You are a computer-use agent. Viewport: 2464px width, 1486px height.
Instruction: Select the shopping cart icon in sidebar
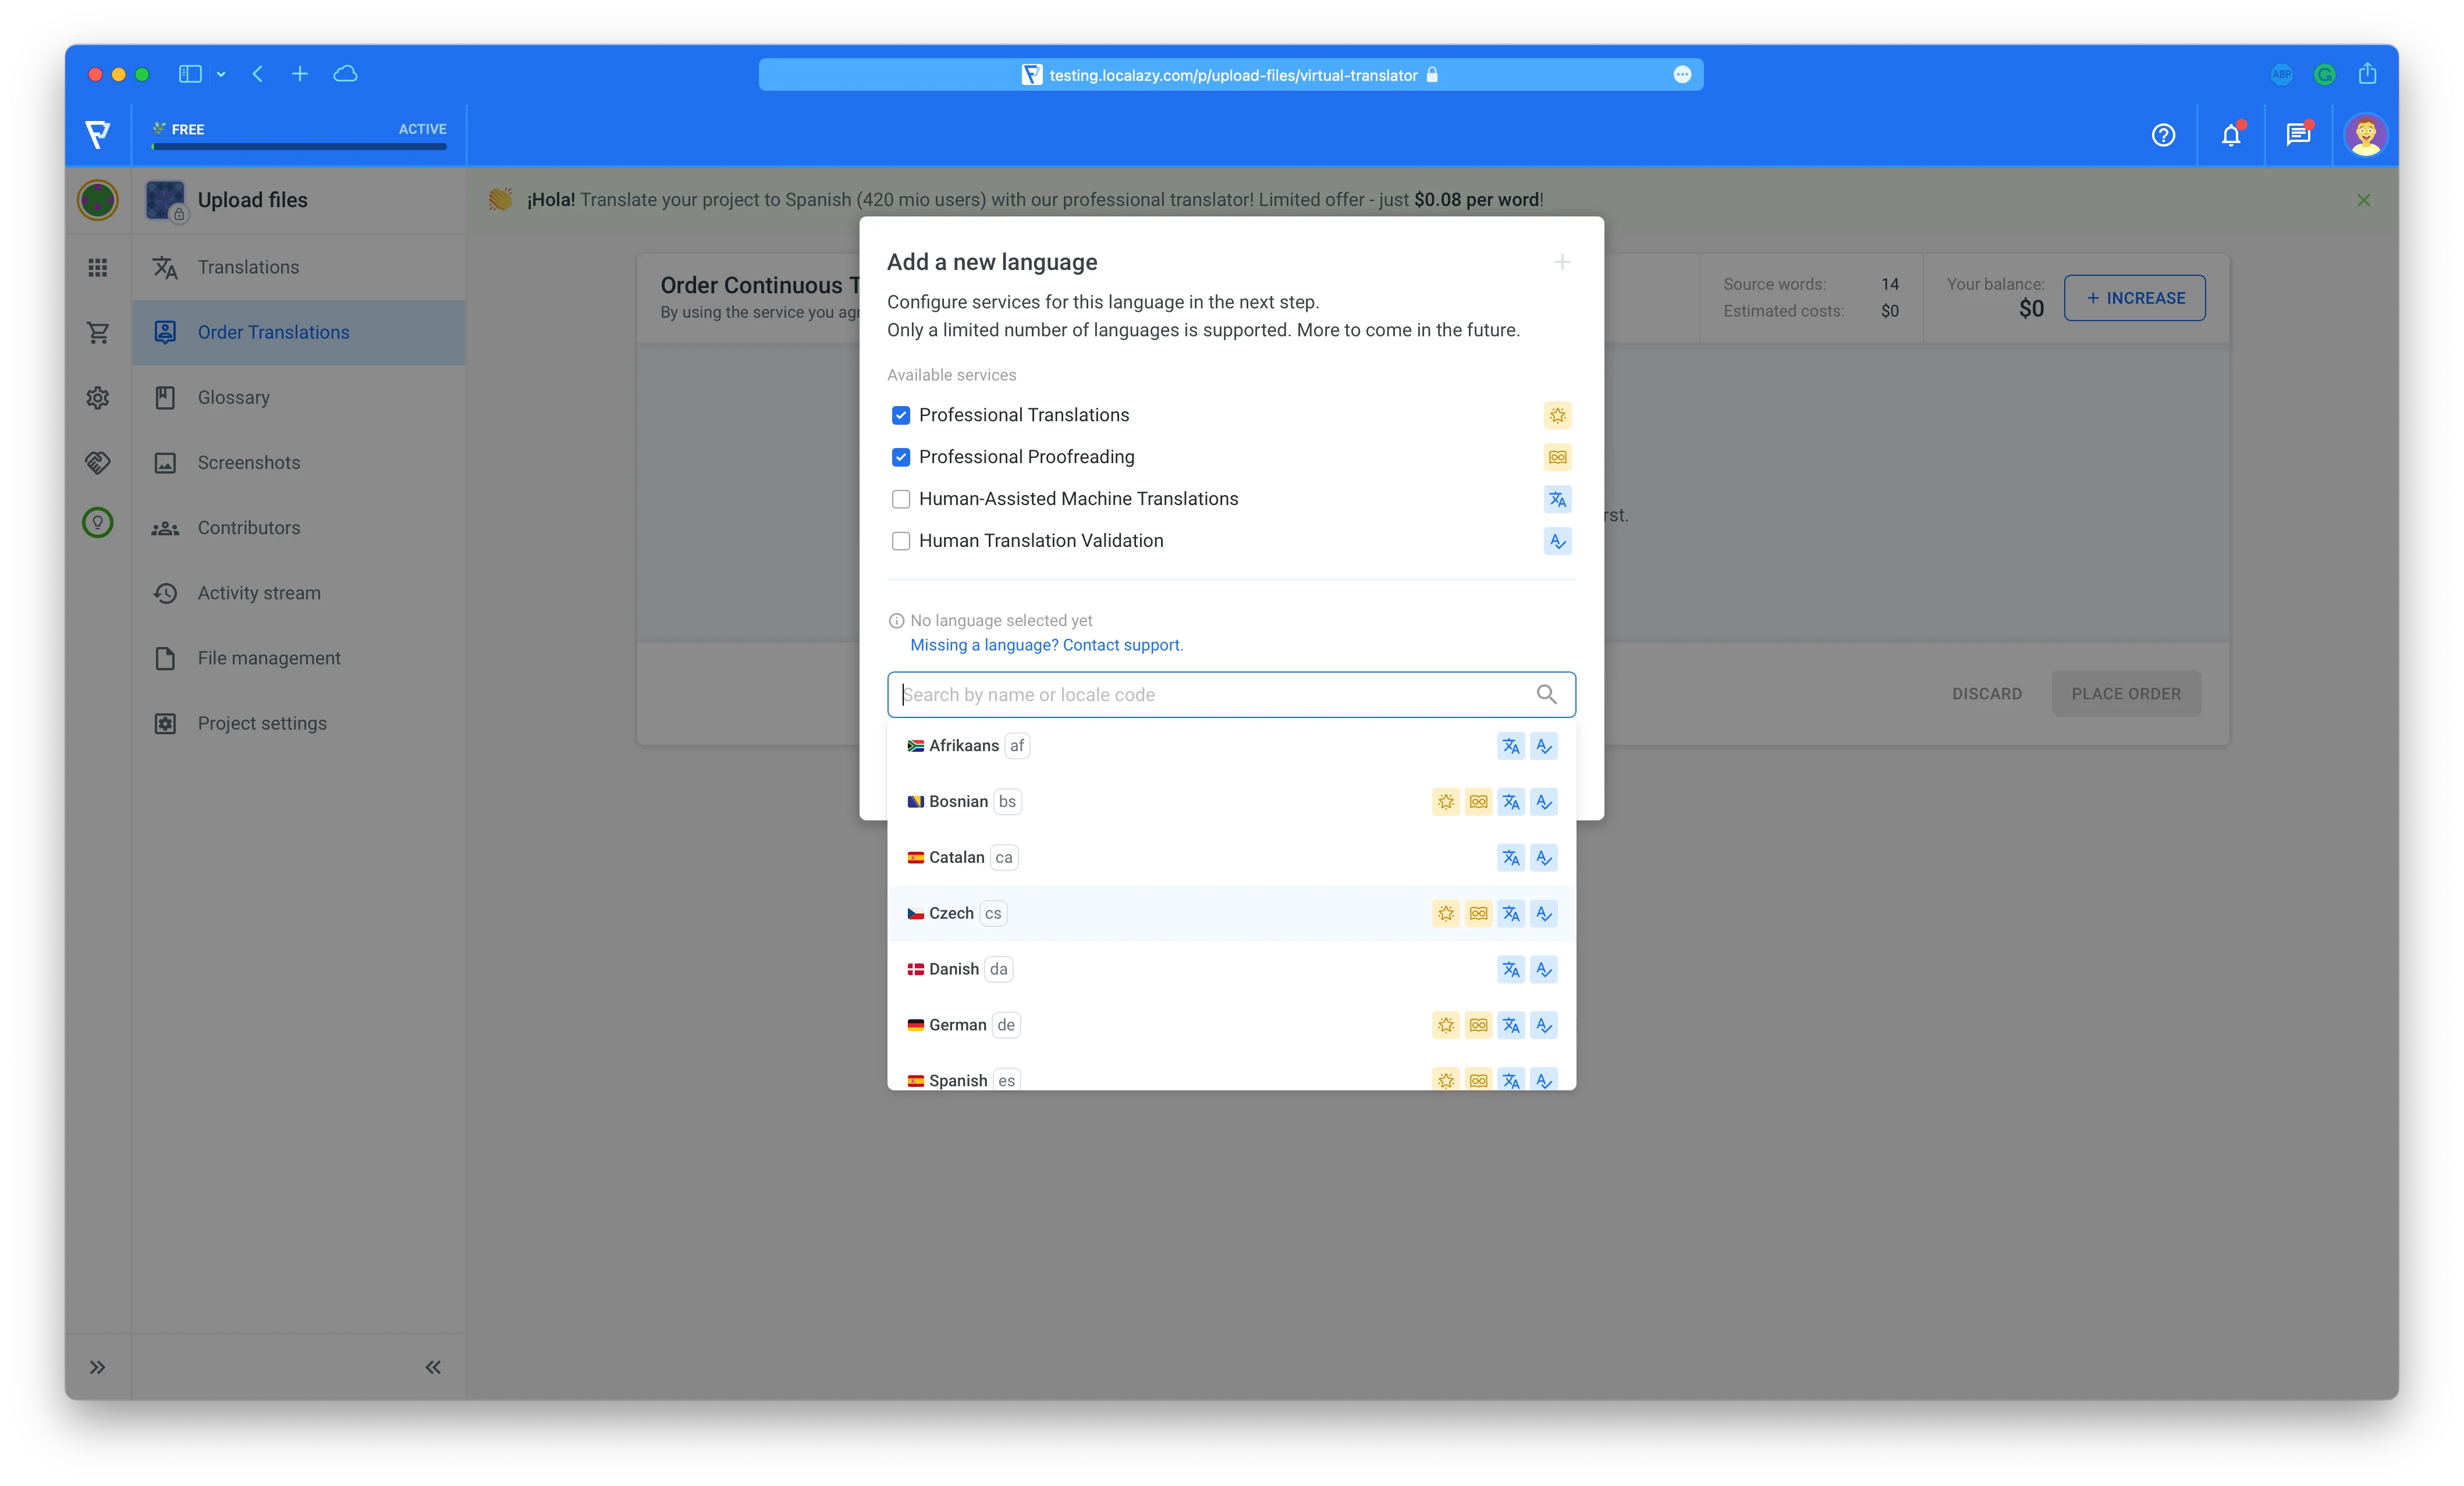97,332
